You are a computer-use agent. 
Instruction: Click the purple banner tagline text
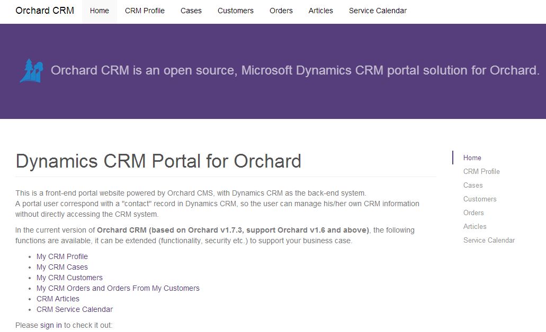point(295,70)
